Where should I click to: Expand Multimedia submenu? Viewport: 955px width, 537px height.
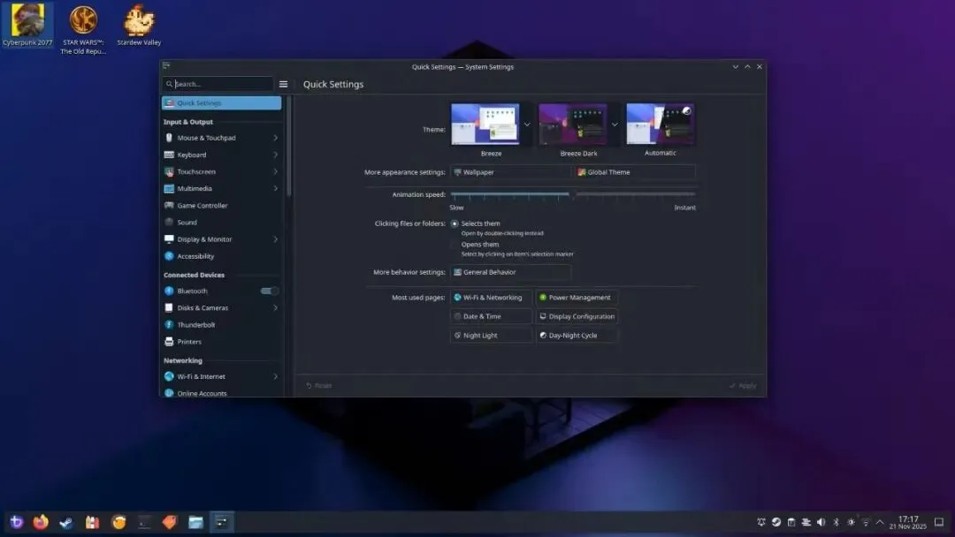(x=275, y=188)
